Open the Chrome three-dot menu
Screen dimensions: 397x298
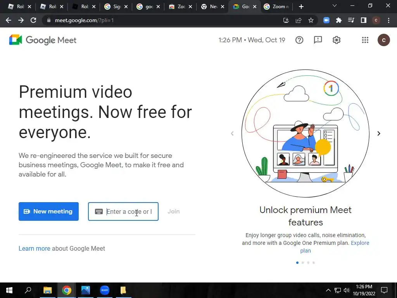(x=388, y=20)
